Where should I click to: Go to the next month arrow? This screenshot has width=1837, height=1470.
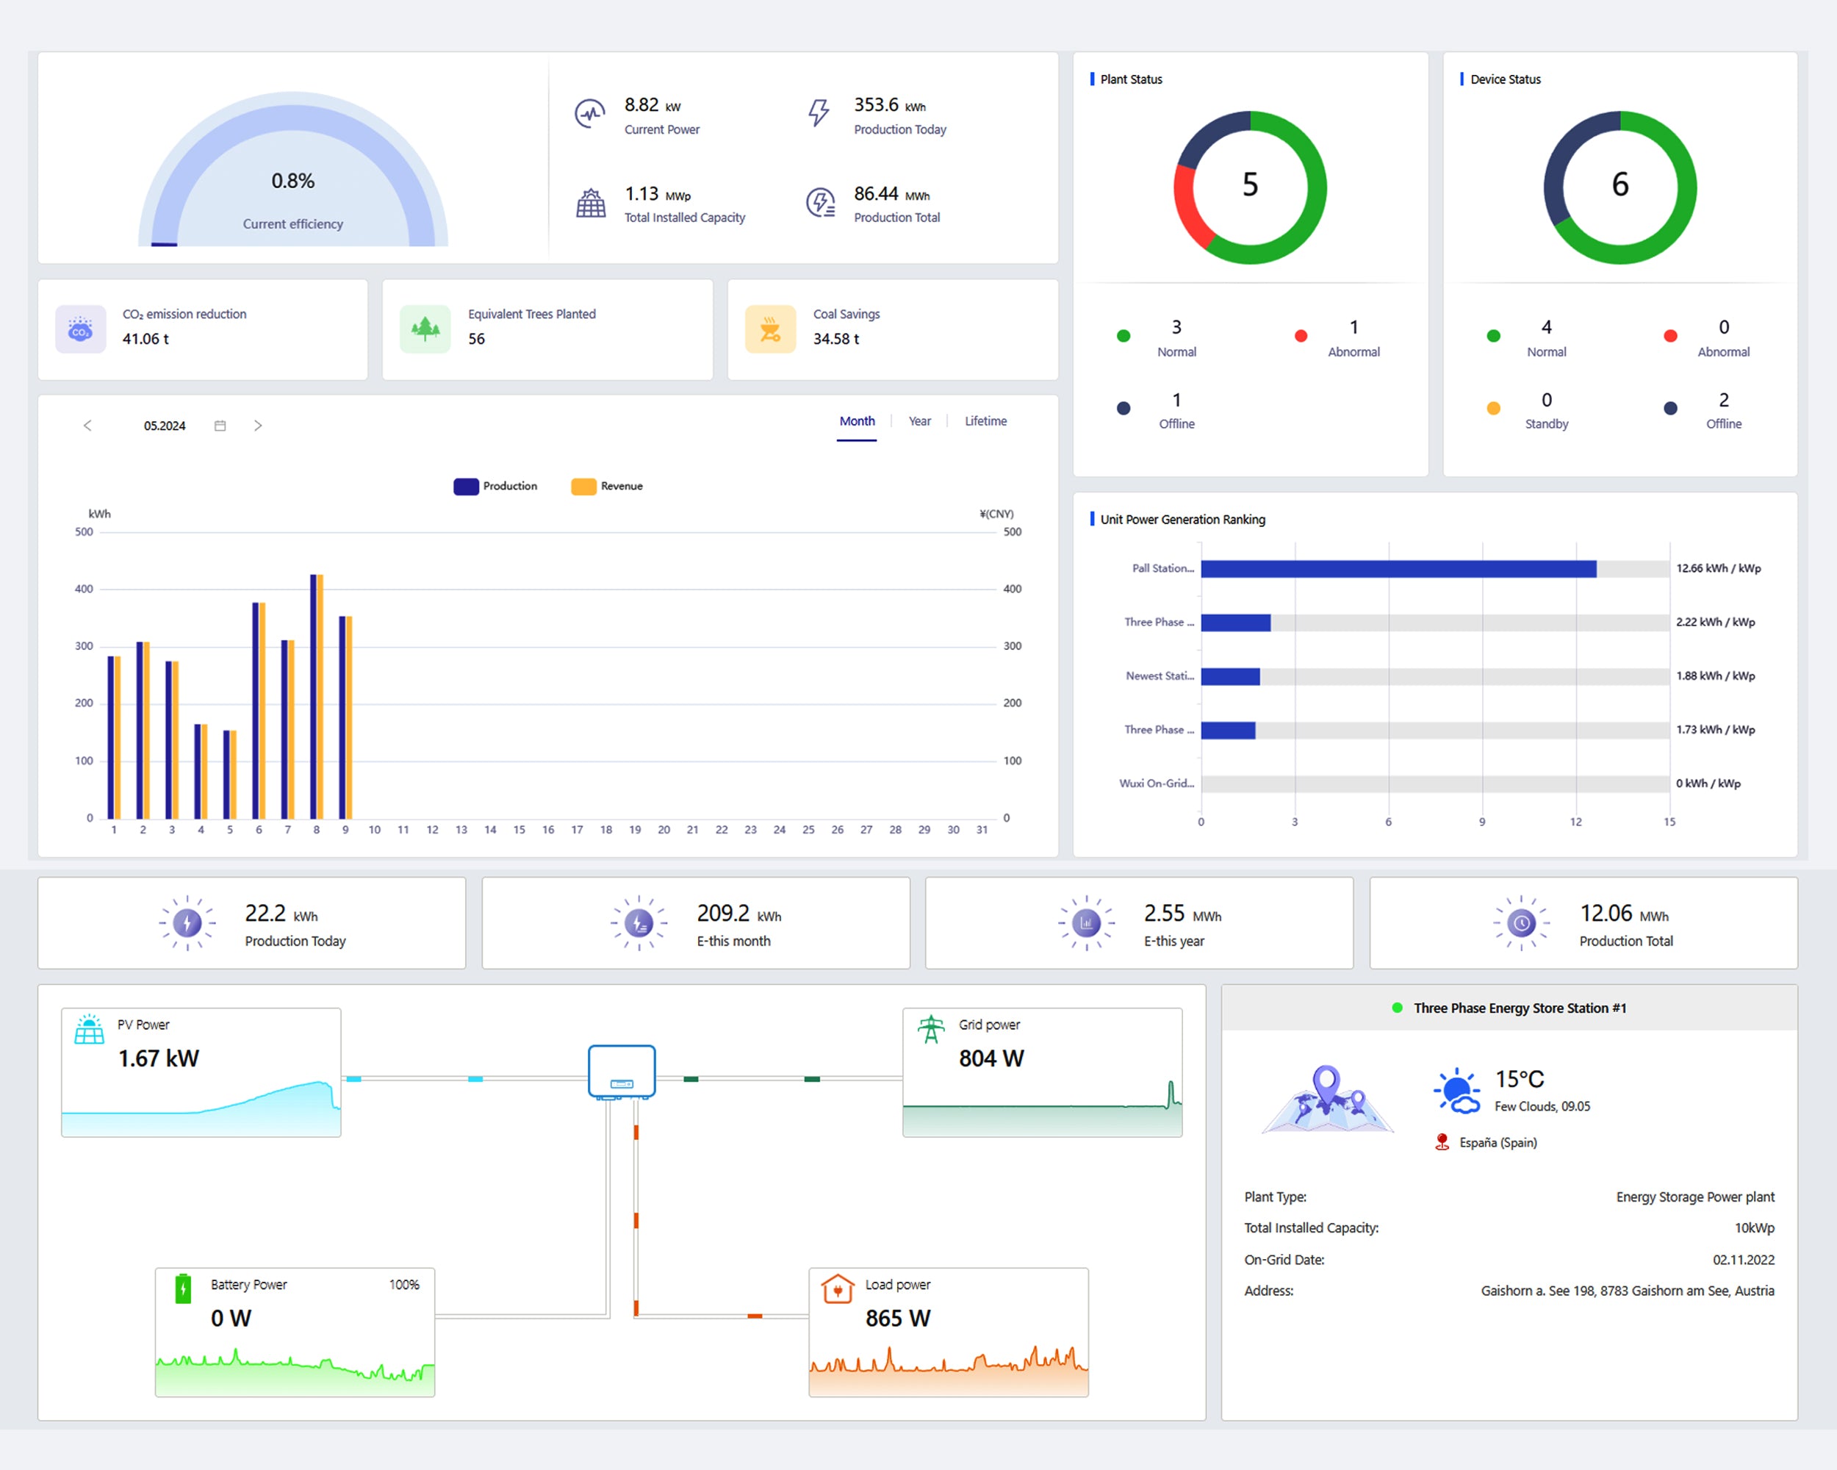258,426
